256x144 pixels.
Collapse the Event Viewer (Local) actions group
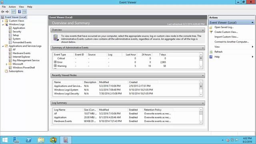pos(252,22)
